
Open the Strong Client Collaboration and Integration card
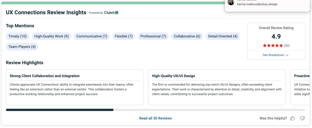coord(75,87)
